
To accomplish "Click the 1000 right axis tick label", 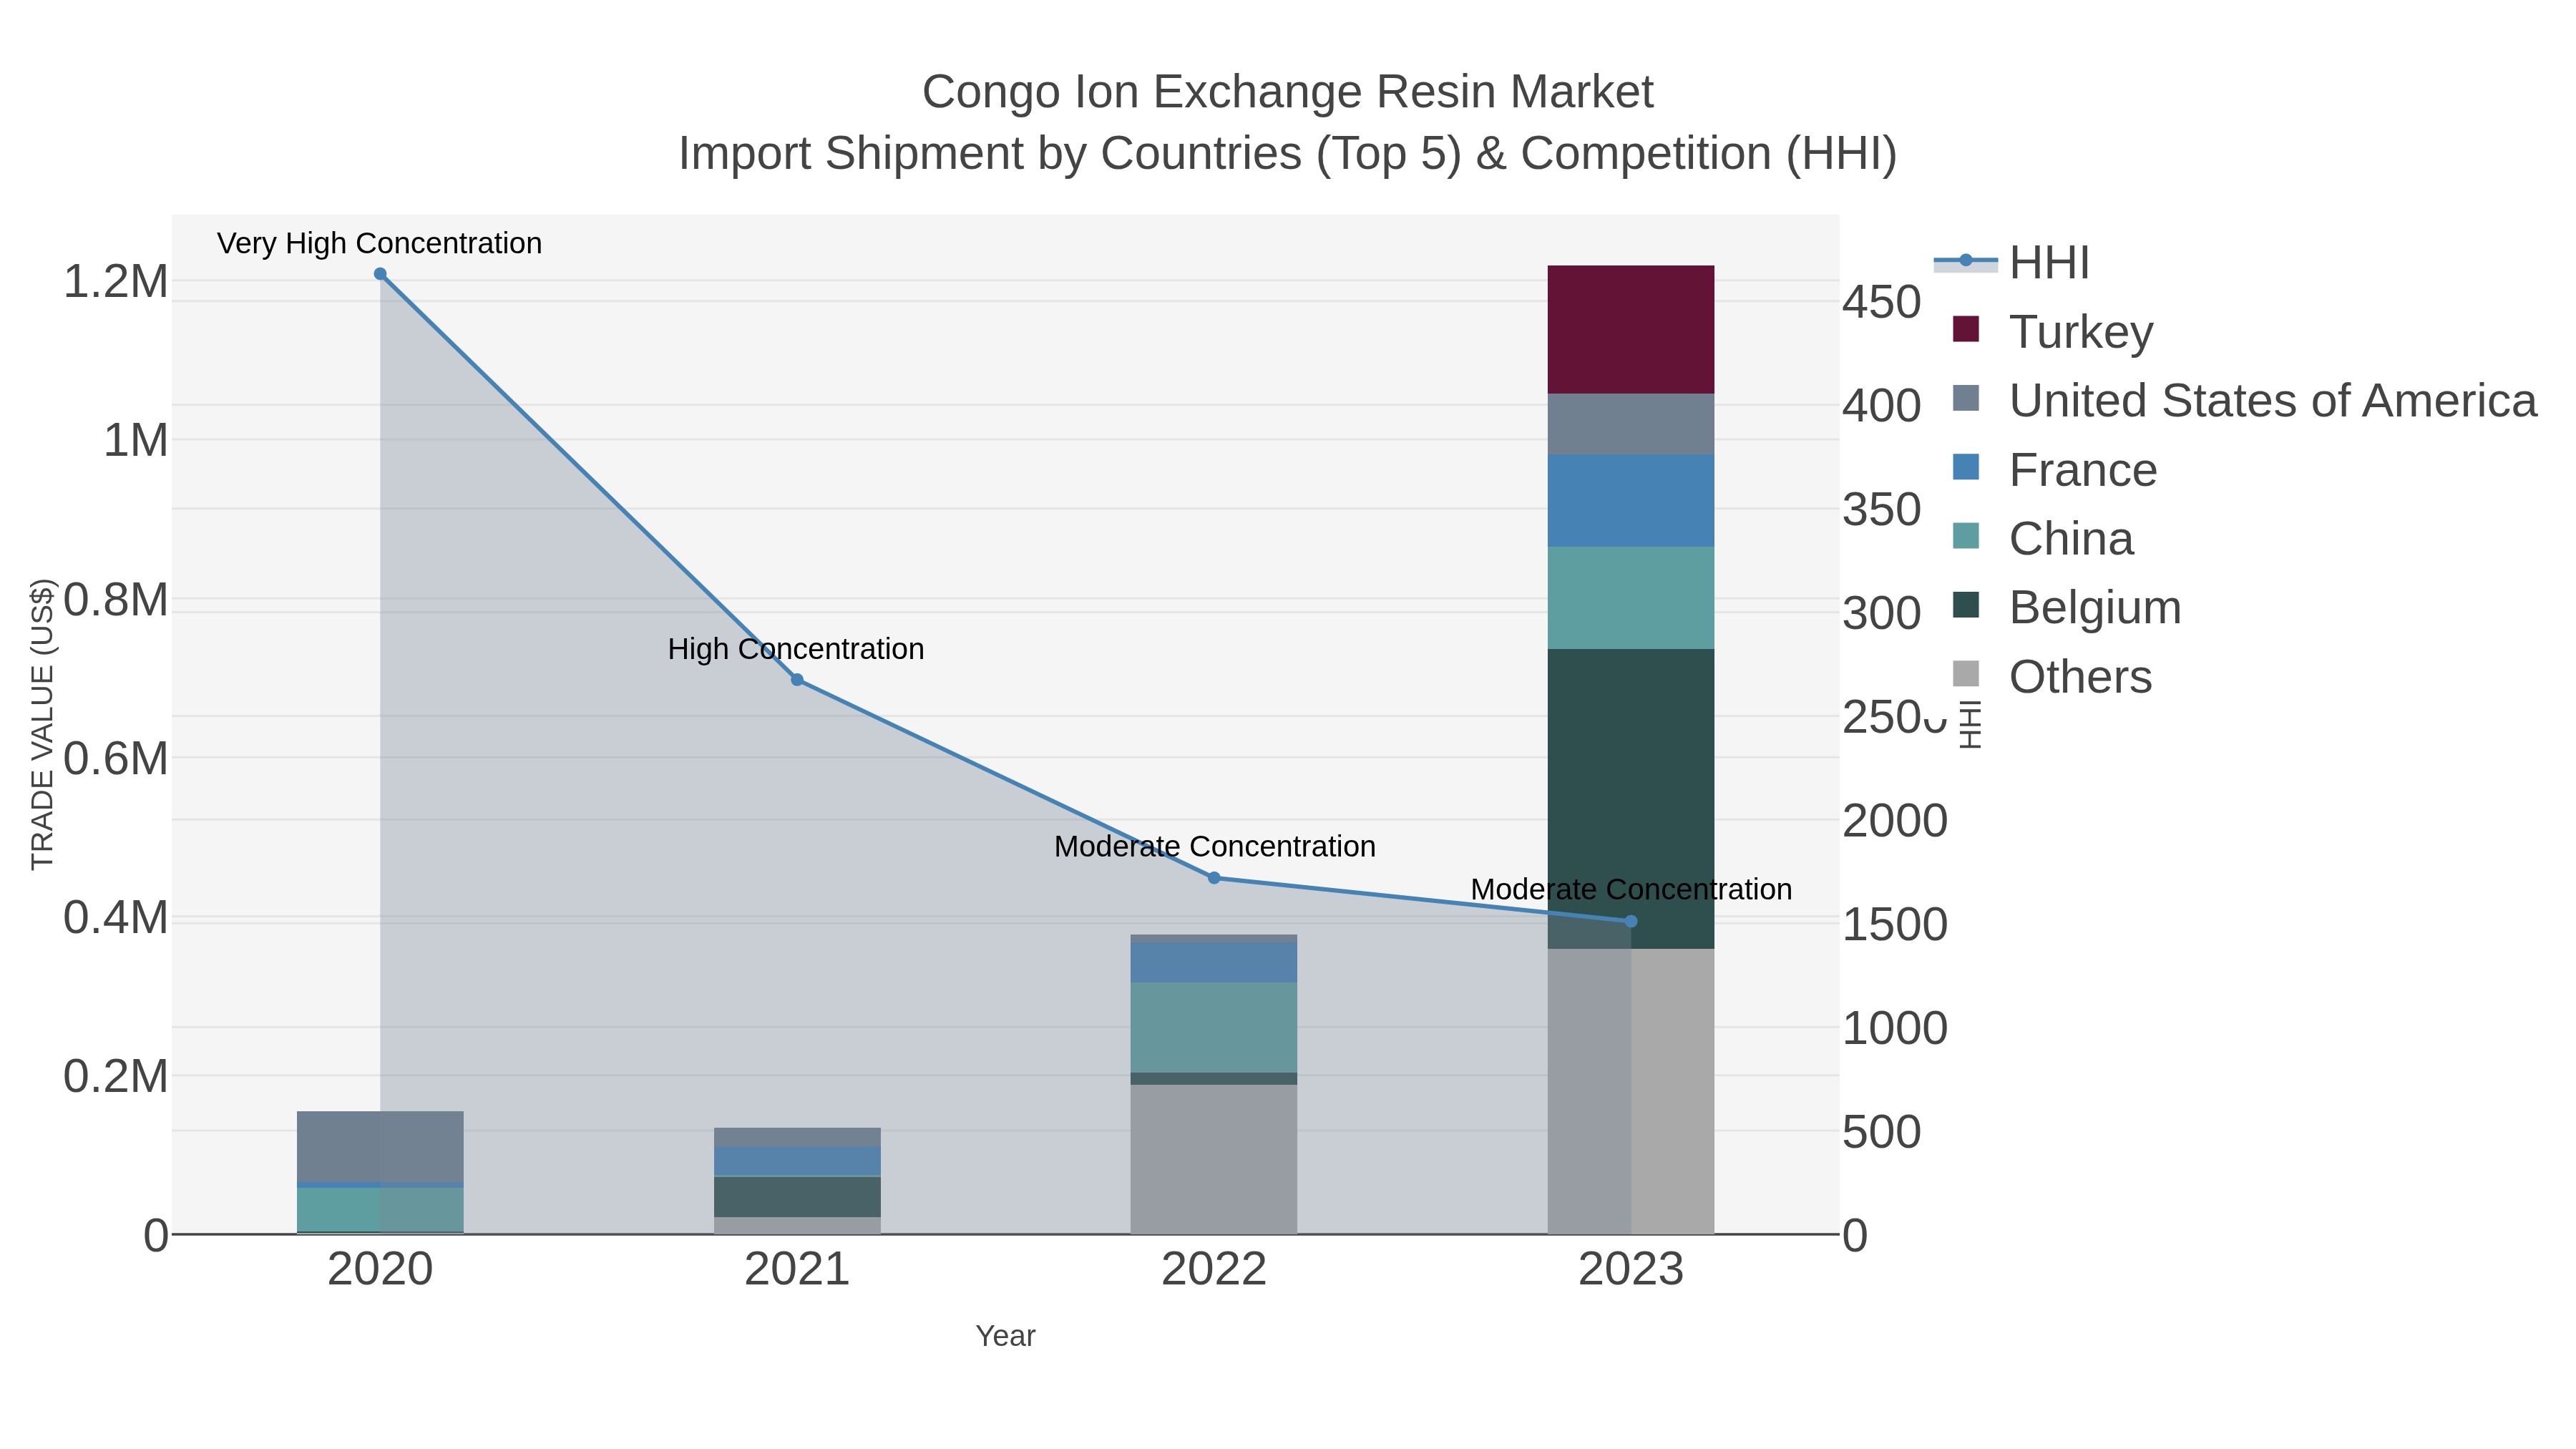I will click(x=1895, y=1029).
